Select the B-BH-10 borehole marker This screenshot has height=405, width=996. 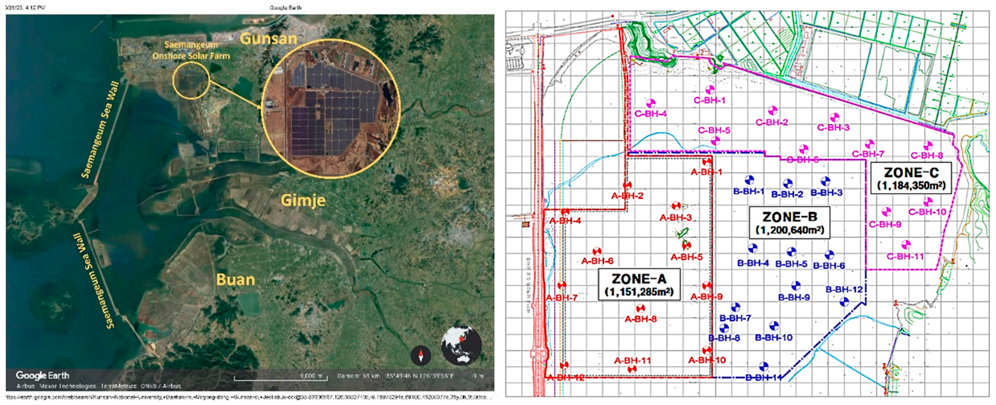click(774, 327)
